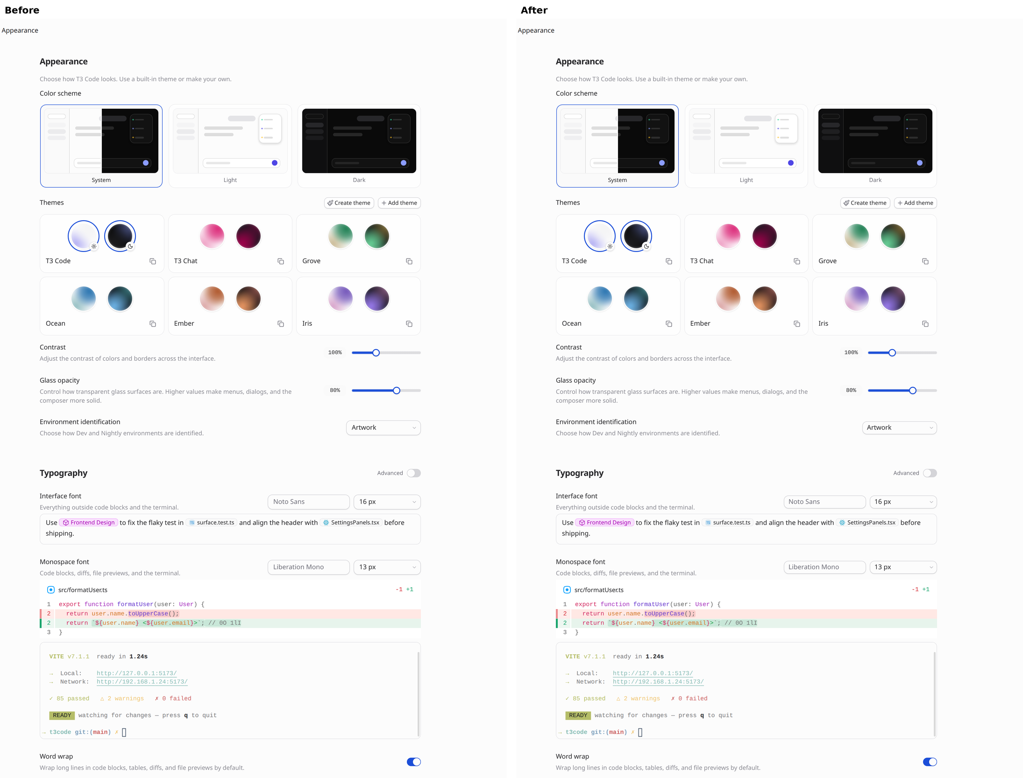Screen dimensions: 1023x778
Task: Select System color scheme in Before panel
Action: [101, 146]
